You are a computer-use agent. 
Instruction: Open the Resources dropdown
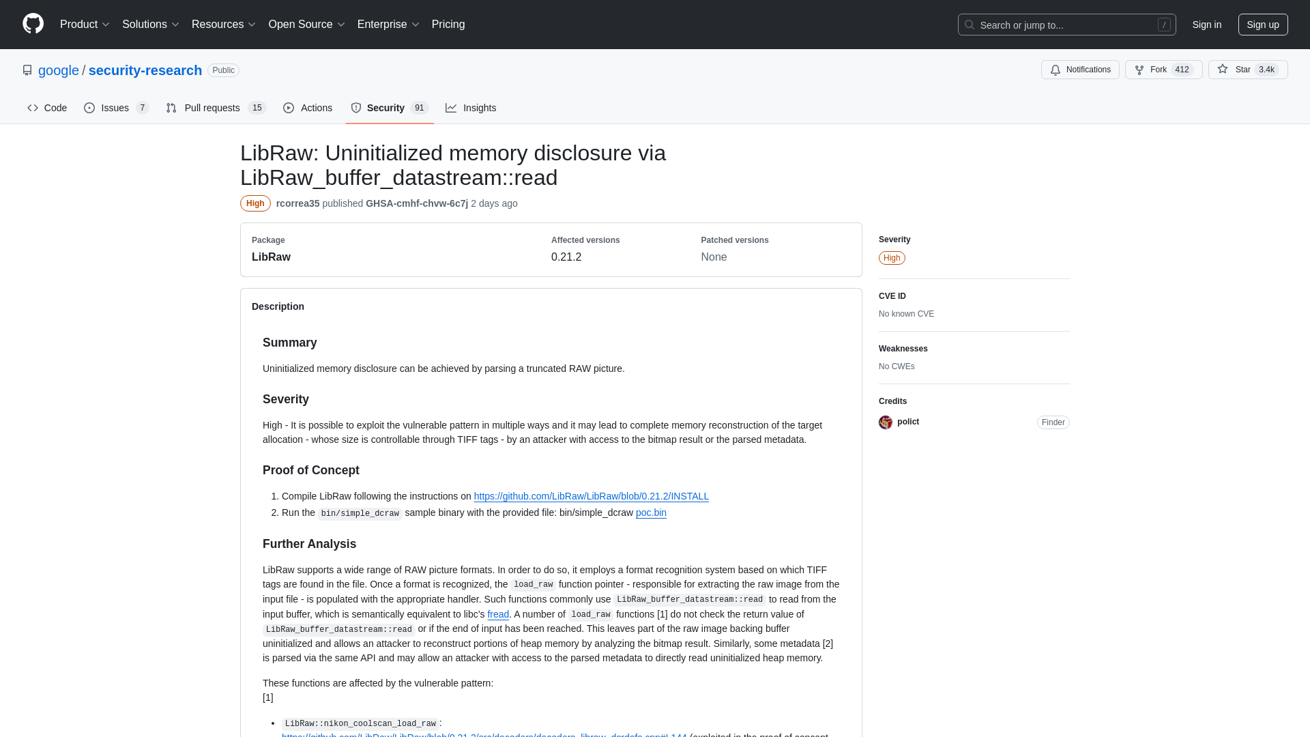point(223,25)
